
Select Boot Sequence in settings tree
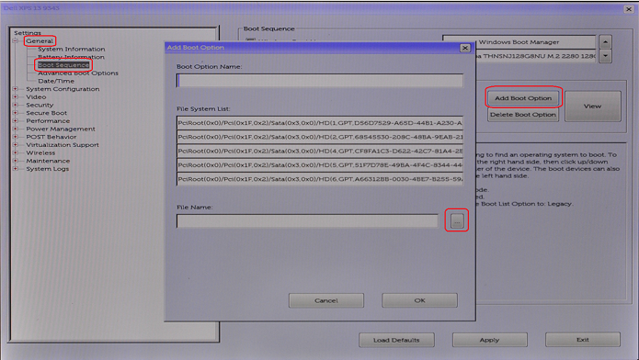coord(63,65)
